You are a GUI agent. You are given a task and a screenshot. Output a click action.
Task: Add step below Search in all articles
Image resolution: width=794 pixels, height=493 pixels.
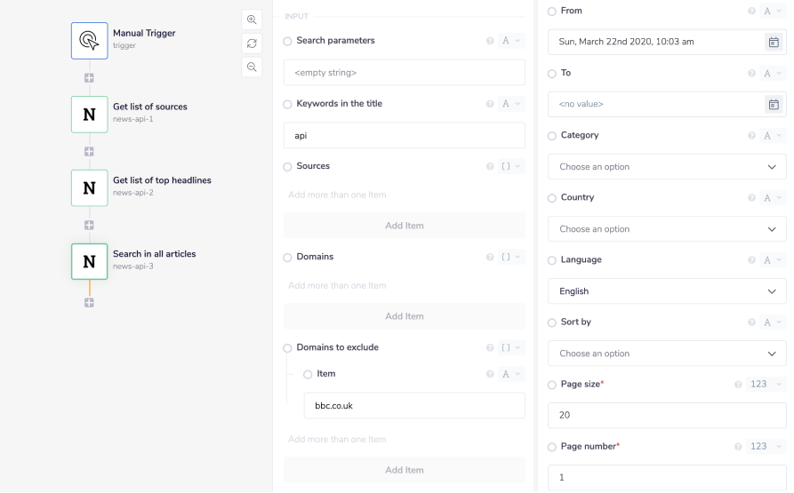[x=89, y=303]
